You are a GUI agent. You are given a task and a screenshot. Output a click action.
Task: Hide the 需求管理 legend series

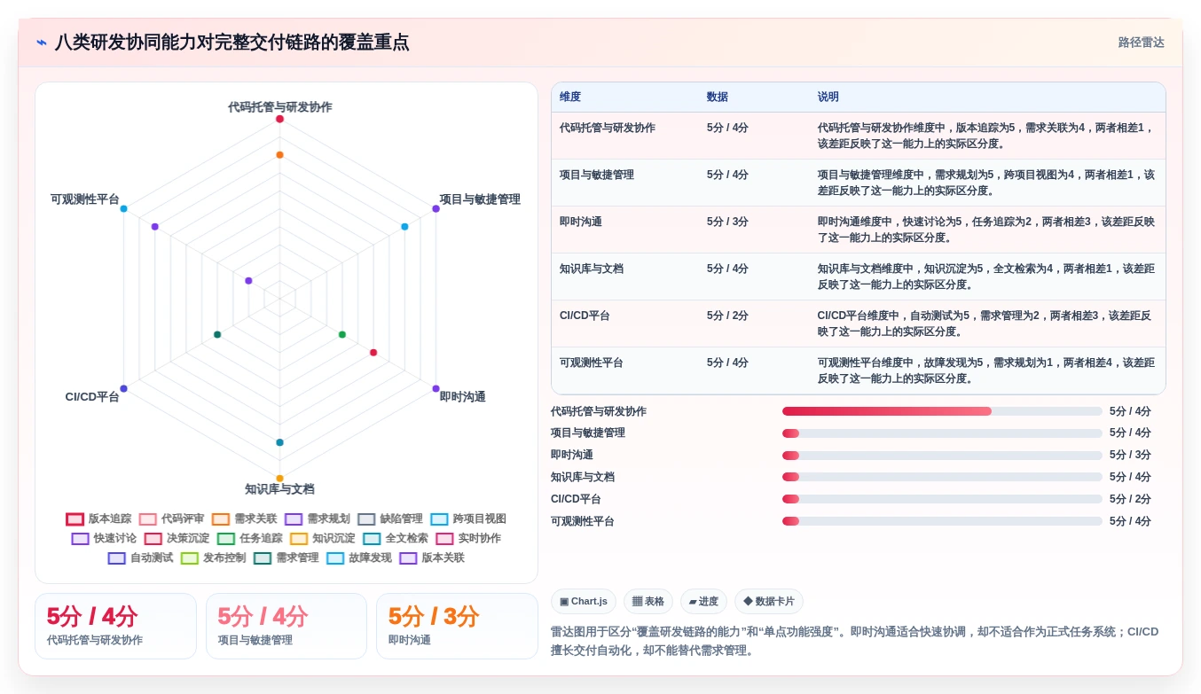(287, 558)
